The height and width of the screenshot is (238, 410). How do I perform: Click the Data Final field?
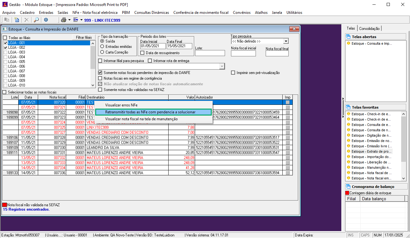tap(179, 46)
